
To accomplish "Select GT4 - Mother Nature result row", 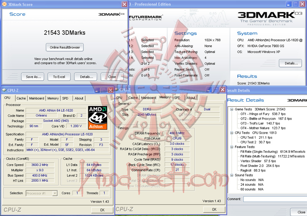I will coord(263,128).
